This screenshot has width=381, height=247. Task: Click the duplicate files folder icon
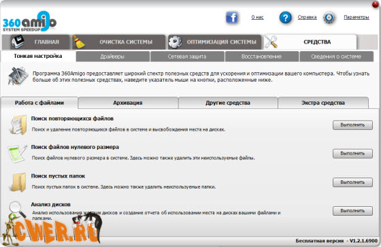pos(18,125)
